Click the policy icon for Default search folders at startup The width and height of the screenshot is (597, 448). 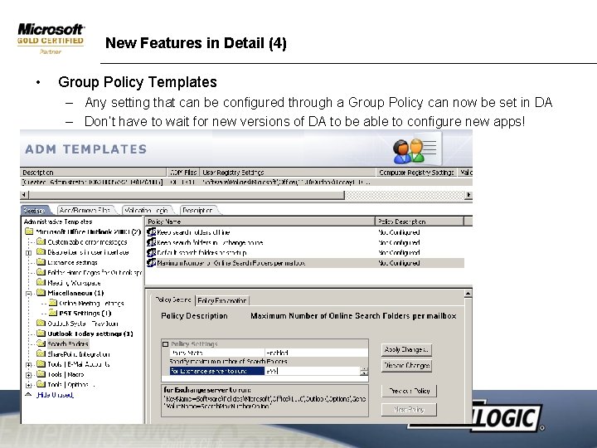pyautogui.click(x=151, y=252)
